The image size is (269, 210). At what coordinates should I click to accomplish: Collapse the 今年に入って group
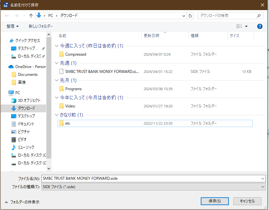[x=56, y=98]
